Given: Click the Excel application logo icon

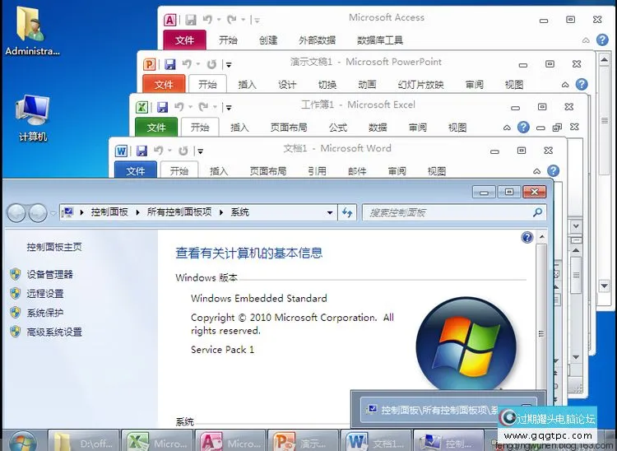Looking at the screenshot, I should coord(141,107).
